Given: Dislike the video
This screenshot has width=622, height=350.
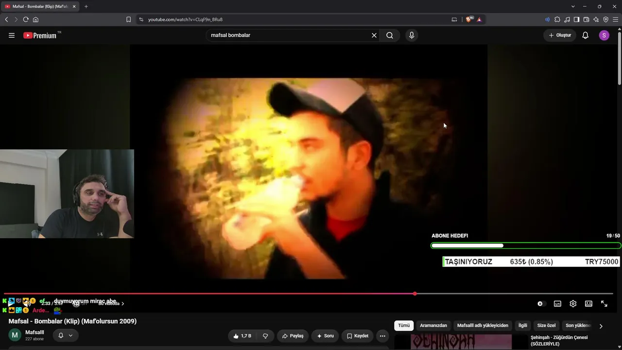Looking at the screenshot, I should [x=265, y=336].
